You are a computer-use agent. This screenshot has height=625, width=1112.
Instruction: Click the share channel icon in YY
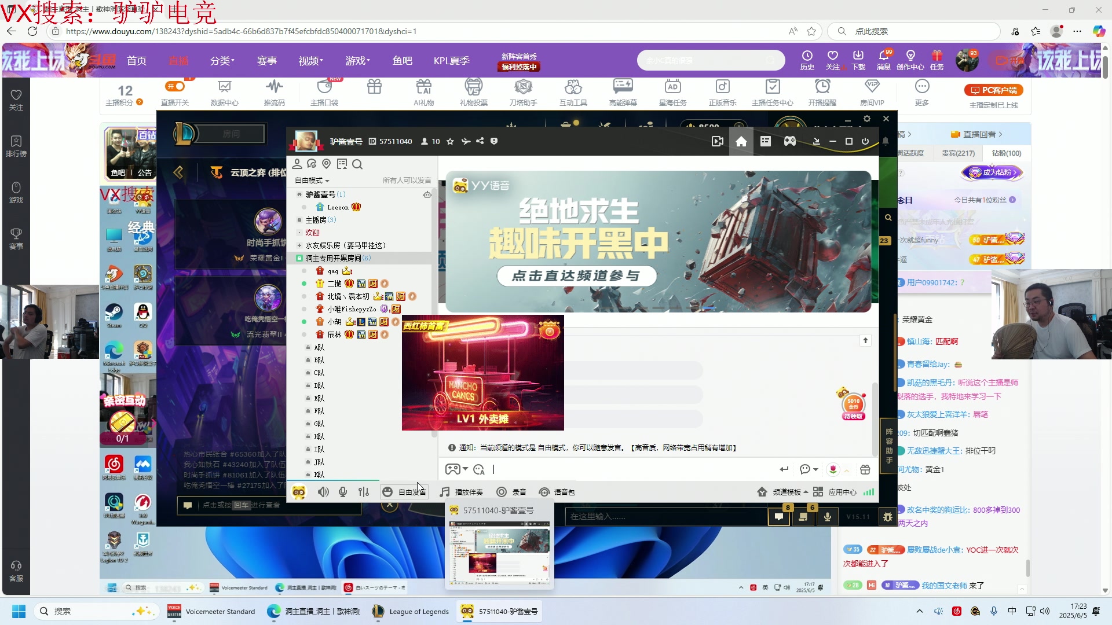coord(480,141)
